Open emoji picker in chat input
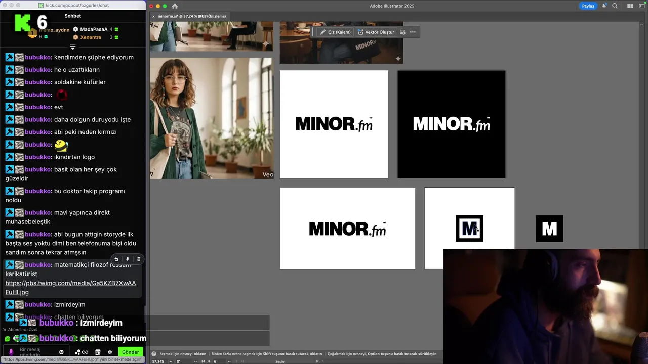Image resolution: width=648 pixels, height=364 pixels. 61,352
